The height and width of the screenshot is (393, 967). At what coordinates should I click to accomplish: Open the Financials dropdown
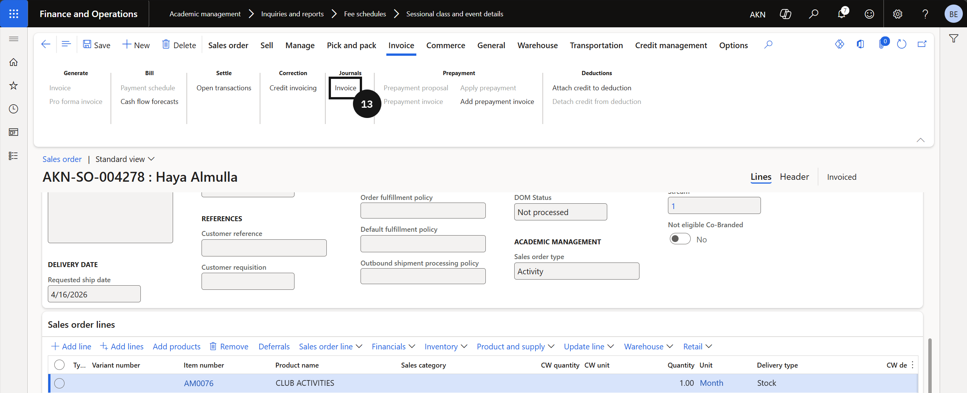click(x=393, y=346)
